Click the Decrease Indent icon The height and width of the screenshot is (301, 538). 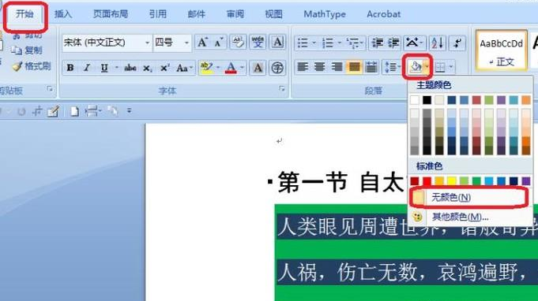(x=377, y=43)
